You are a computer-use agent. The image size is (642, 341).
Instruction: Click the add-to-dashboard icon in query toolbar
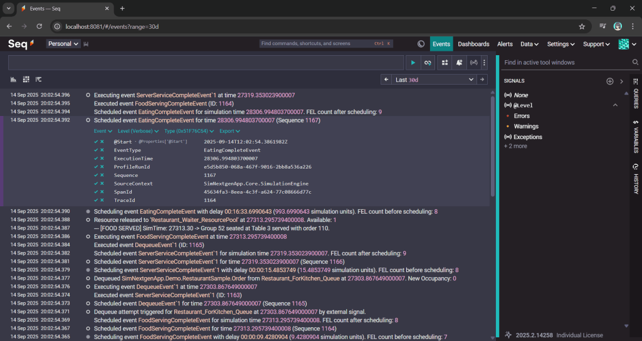[x=445, y=63]
